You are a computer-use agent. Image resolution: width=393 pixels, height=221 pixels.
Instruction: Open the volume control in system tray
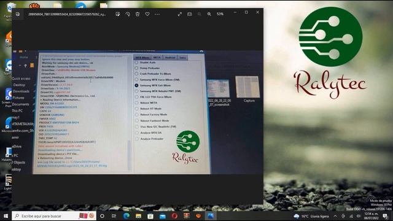tap(359, 216)
